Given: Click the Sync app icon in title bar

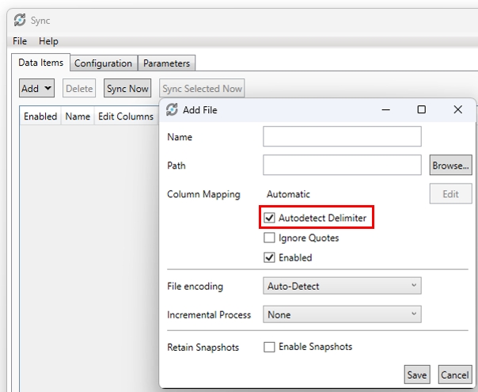Looking at the screenshot, I should 19,21.
